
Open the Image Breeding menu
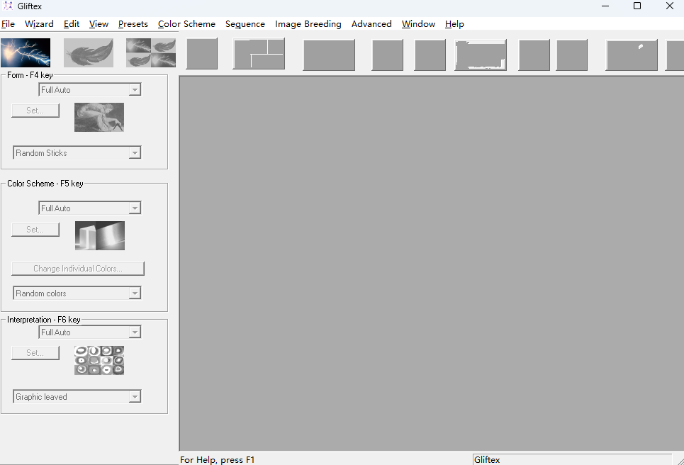tap(308, 24)
